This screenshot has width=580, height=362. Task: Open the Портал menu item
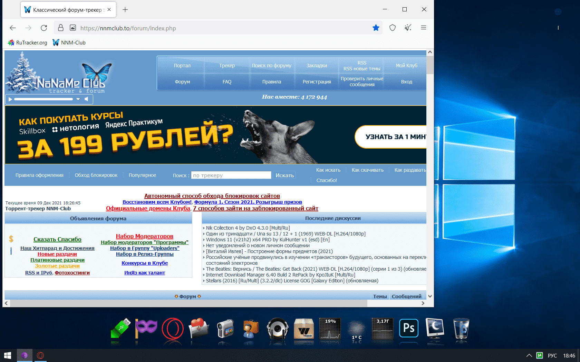tap(182, 66)
